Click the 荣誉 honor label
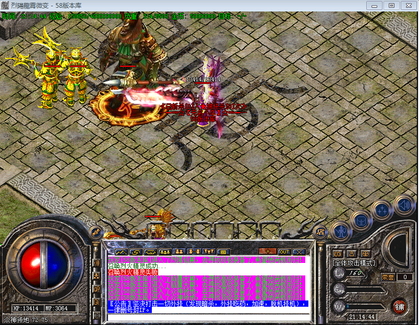Viewport: 419px width, 325px height. (388, 277)
